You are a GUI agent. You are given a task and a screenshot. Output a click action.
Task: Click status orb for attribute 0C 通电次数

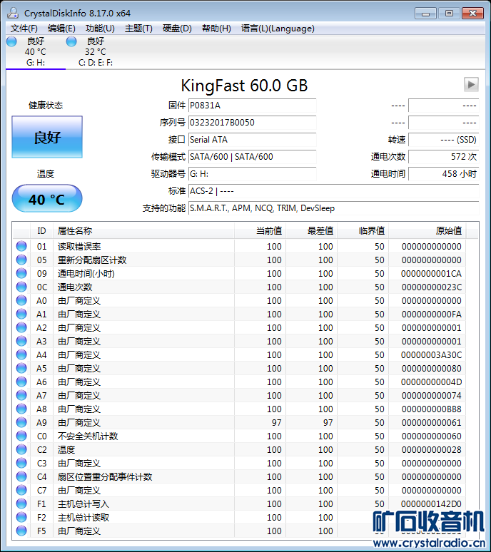click(21, 287)
